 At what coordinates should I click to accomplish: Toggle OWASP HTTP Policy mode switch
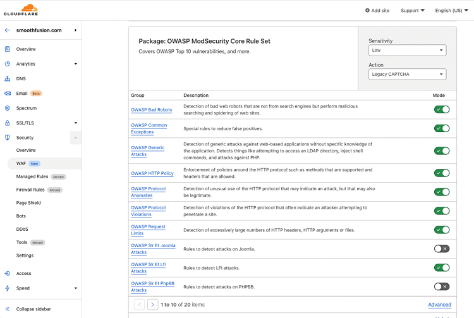coord(442,173)
